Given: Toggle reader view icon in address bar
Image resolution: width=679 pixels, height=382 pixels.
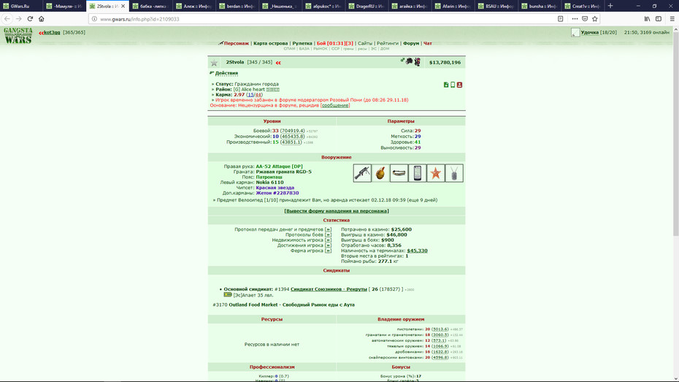Looking at the screenshot, I should pos(560,18).
